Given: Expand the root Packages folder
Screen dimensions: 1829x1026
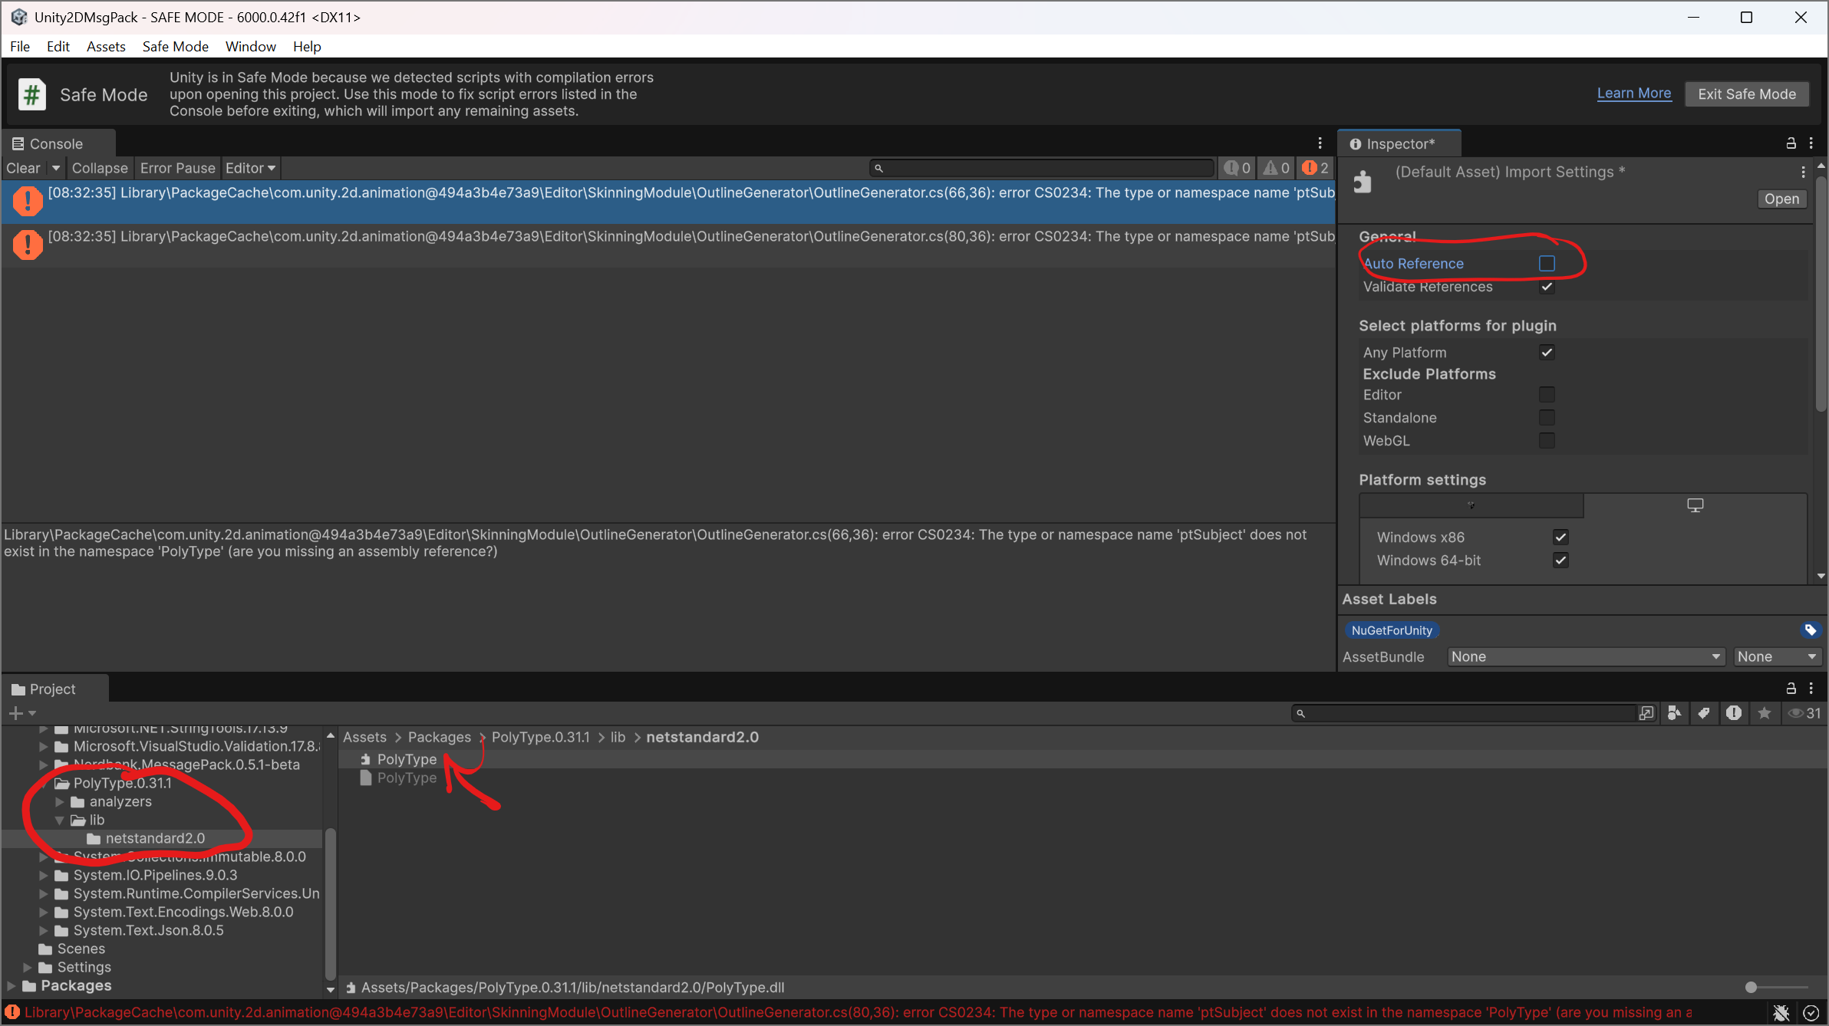Looking at the screenshot, I should pos(12,986).
